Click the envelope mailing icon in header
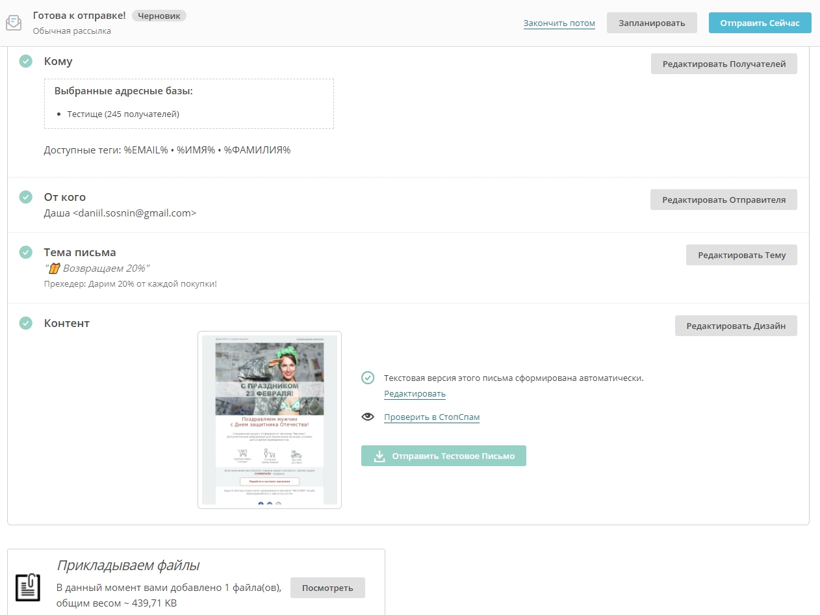 (13, 23)
